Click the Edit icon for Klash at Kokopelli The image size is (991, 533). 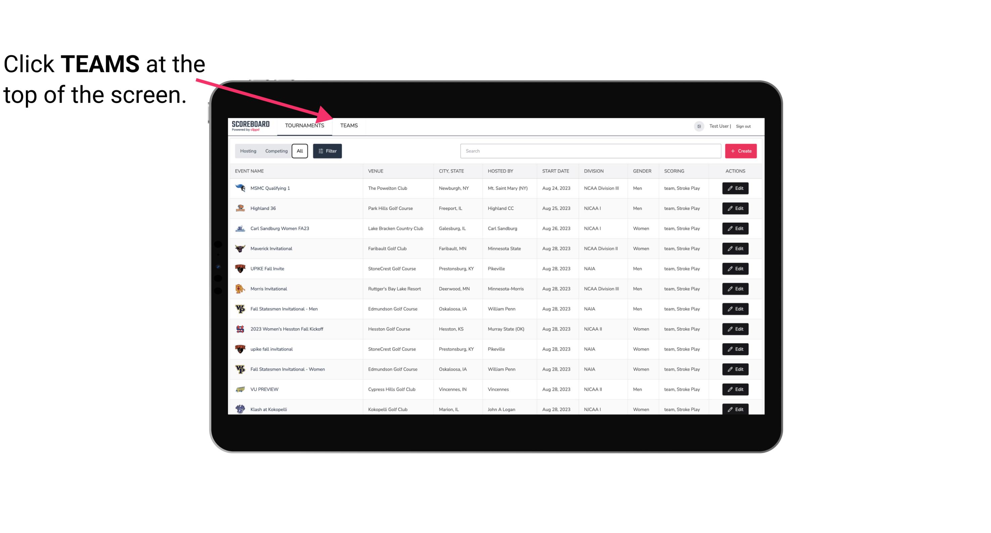point(736,409)
